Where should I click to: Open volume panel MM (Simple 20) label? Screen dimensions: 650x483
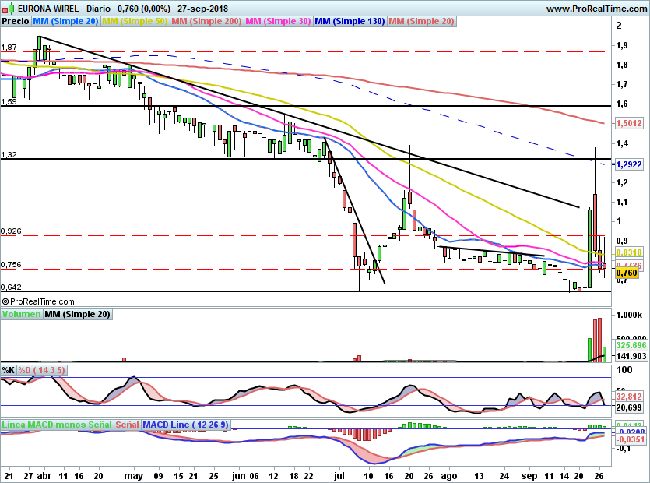[78, 314]
